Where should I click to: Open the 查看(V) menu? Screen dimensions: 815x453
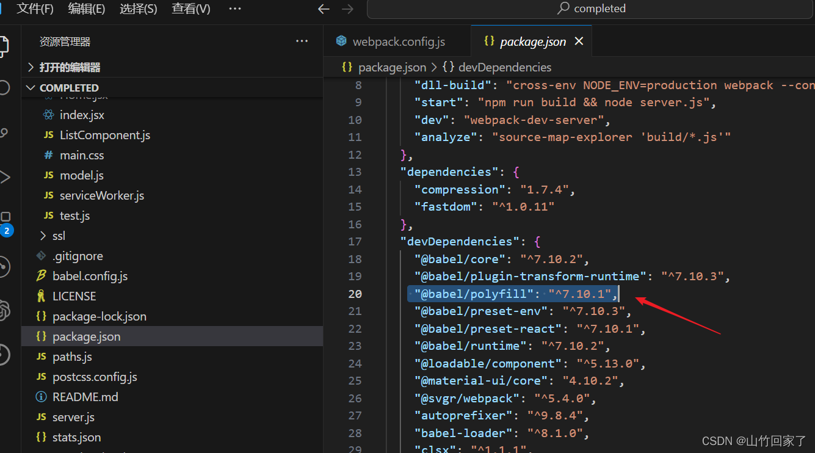(x=191, y=9)
